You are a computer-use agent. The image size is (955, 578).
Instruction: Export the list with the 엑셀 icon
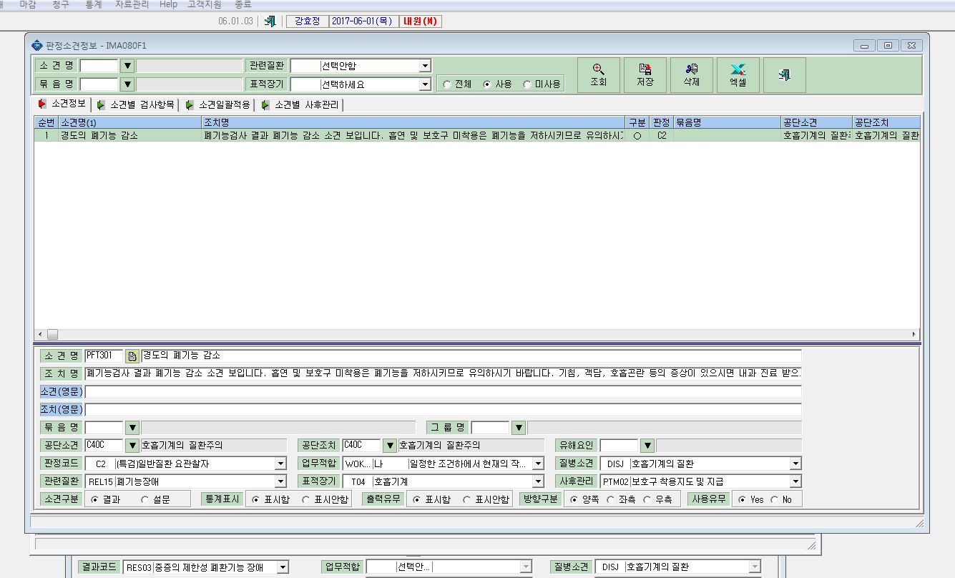738,75
